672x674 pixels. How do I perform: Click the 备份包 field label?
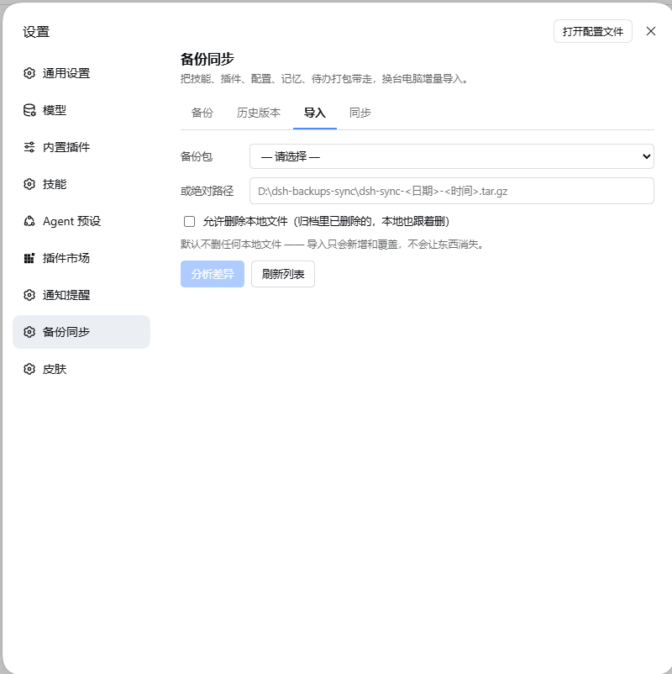coord(197,156)
